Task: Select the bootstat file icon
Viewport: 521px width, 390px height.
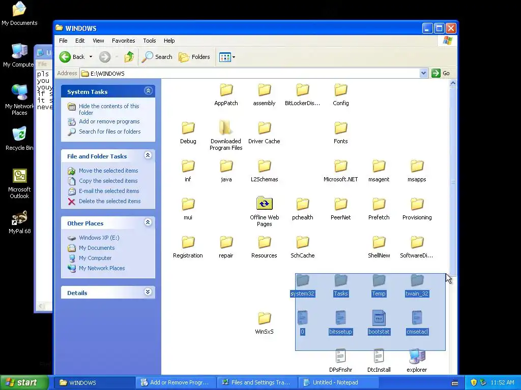Action: (x=379, y=318)
